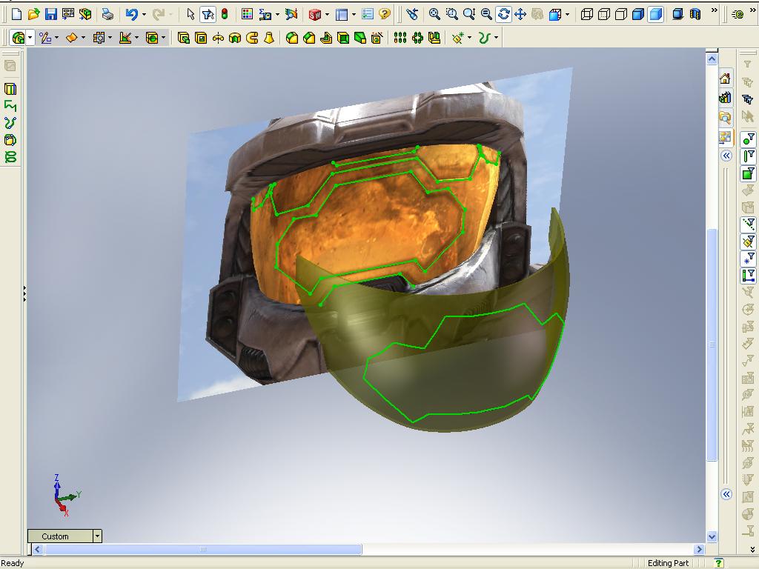Image resolution: width=759 pixels, height=569 pixels.
Task: Click the horizontal scrollbar left arrow
Action: tap(38, 549)
